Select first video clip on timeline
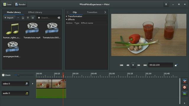Screen dimensions: 189x106 coord(44,84)
